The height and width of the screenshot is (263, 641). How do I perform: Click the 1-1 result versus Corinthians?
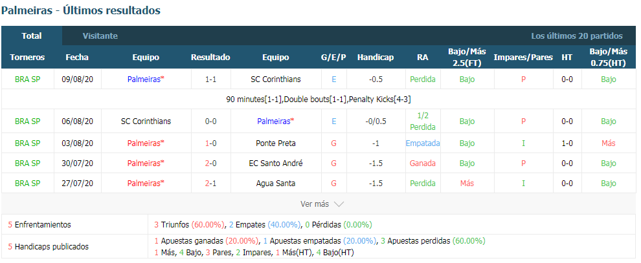(210, 79)
